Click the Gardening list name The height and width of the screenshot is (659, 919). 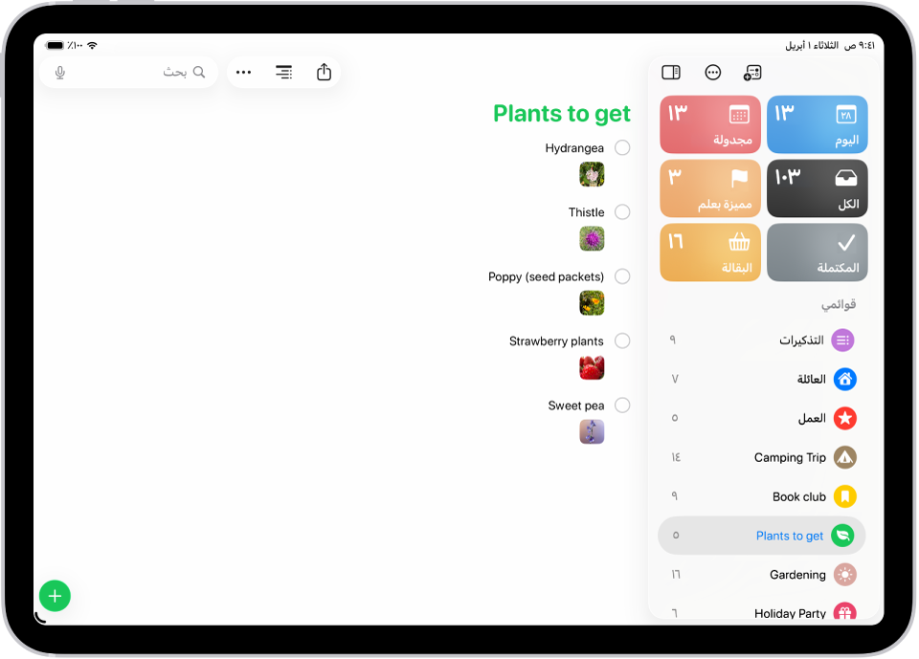[x=797, y=575]
